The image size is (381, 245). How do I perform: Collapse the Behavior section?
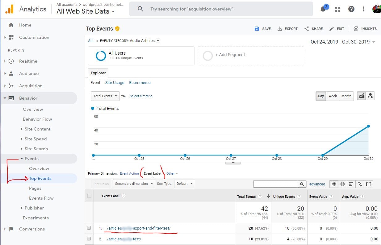(5, 98)
